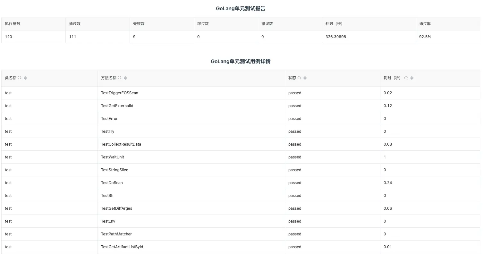The height and width of the screenshot is (254, 483).
Task: Sort table by 类名称 column
Action: click(25, 78)
